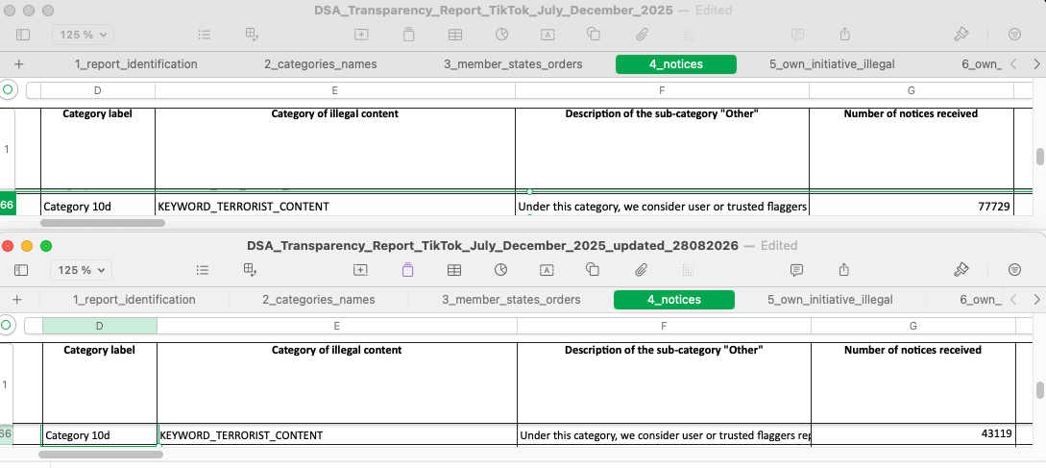The width and height of the screenshot is (1046, 468).
Task: Open 125 % zoom dropdown in background window
Action: click(x=84, y=34)
